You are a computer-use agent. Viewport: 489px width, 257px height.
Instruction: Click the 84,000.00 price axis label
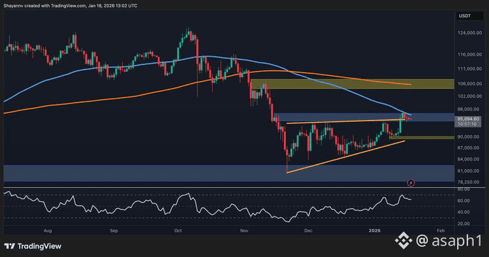click(469, 159)
